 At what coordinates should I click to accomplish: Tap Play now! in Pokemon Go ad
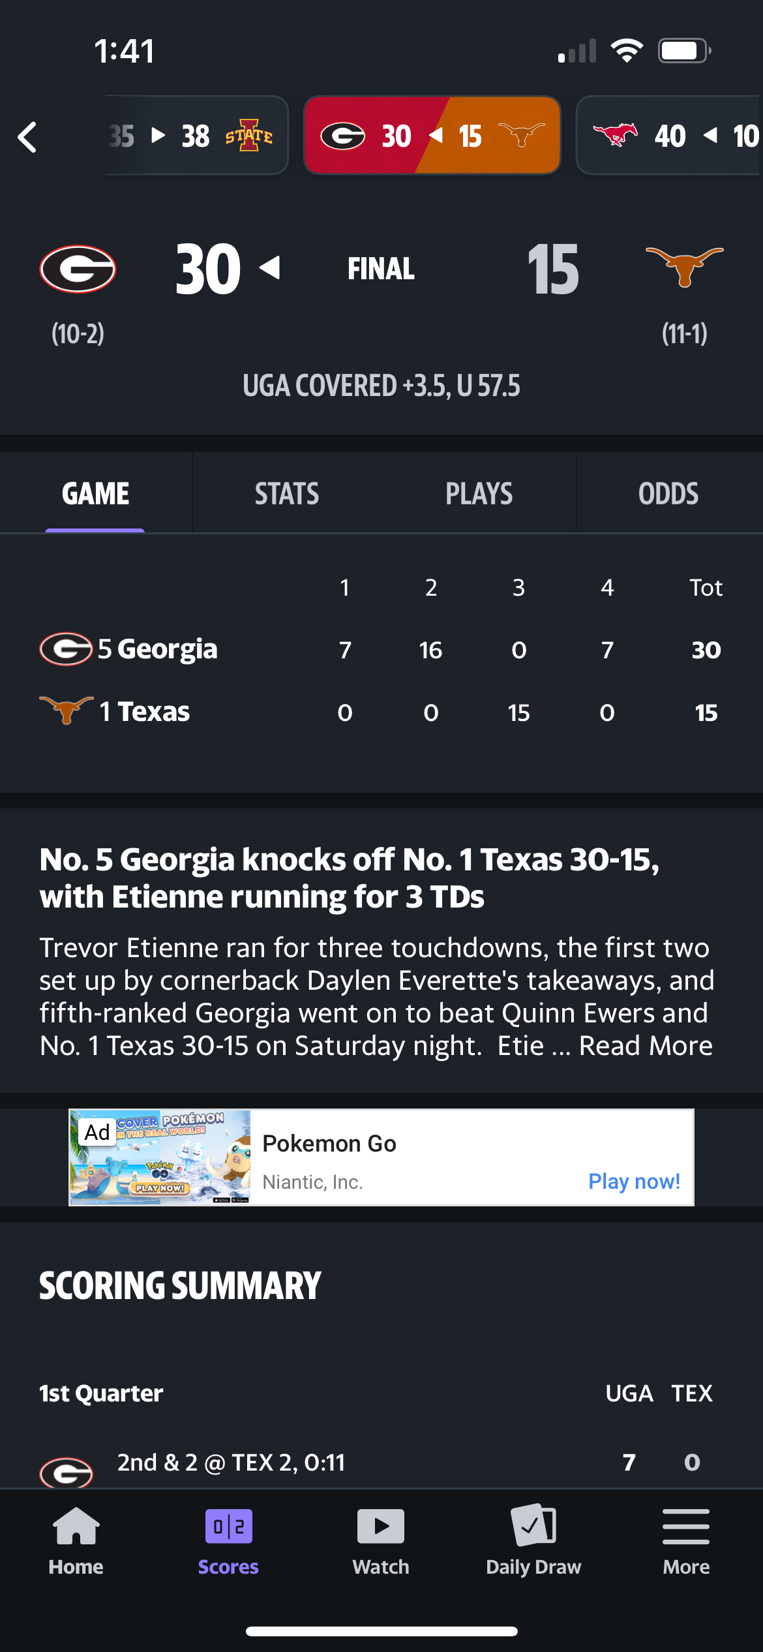pos(634,1181)
